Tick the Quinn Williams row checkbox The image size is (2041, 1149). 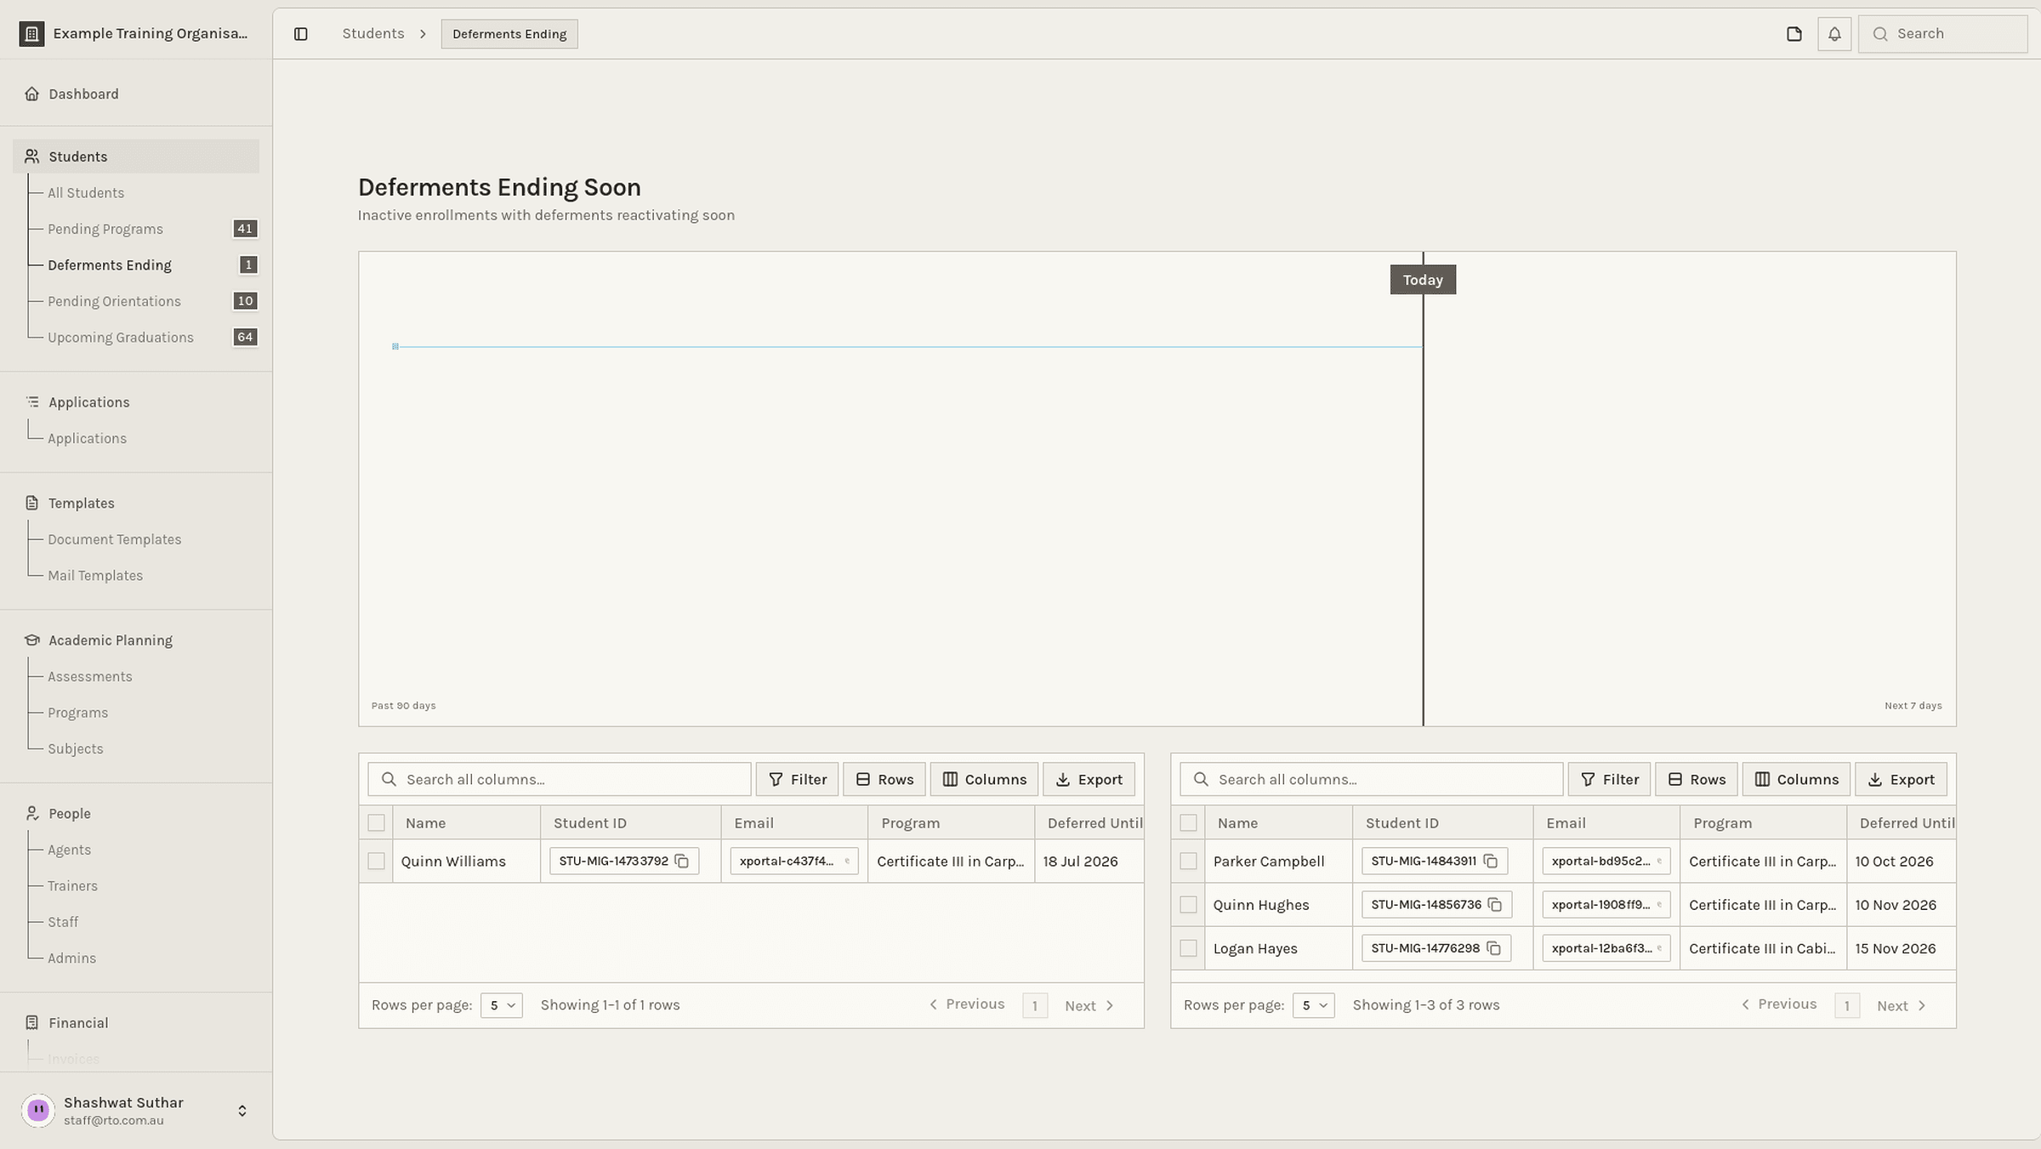tap(376, 862)
